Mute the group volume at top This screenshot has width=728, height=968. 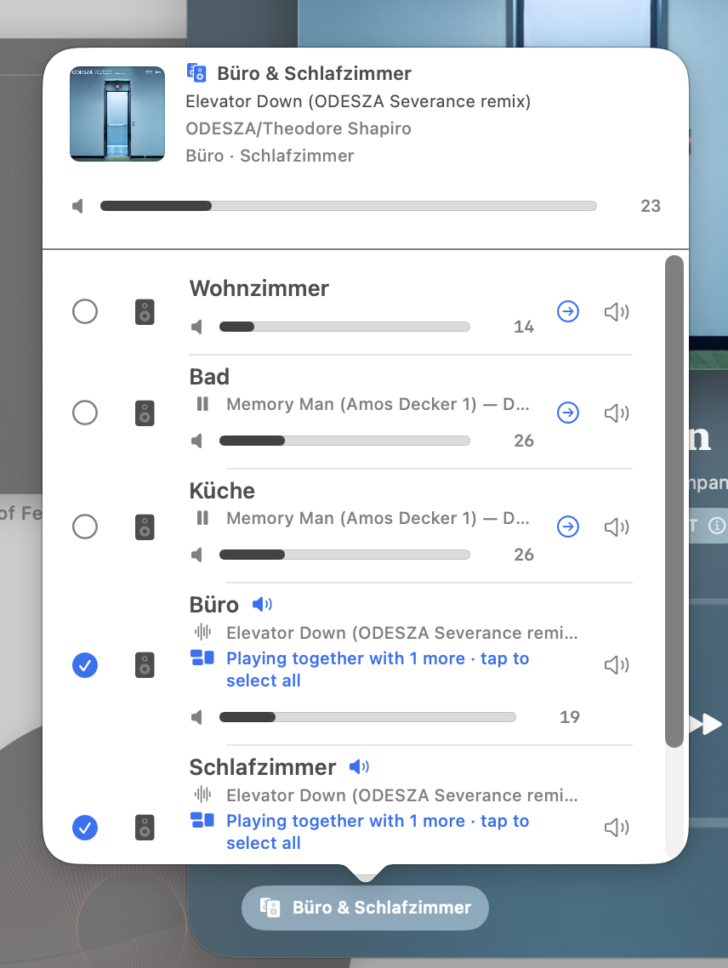(77, 206)
